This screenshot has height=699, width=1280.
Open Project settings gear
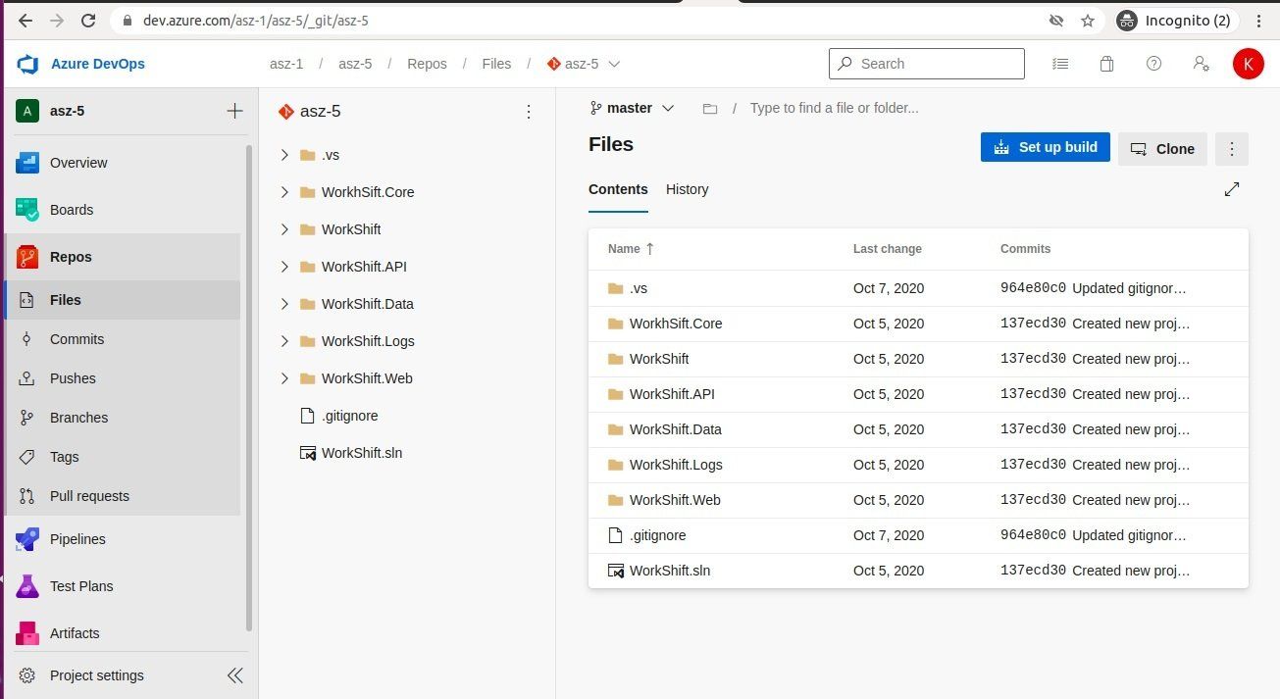coord(27,675)
